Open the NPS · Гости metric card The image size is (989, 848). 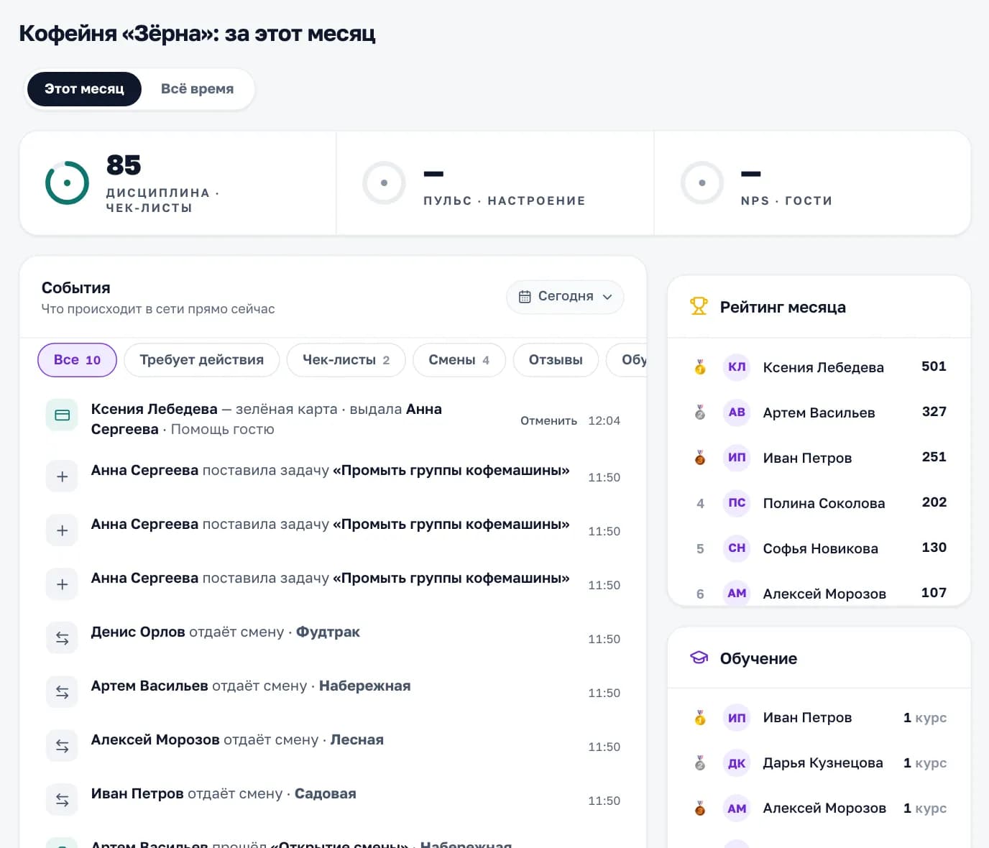(x=812, y=183)
